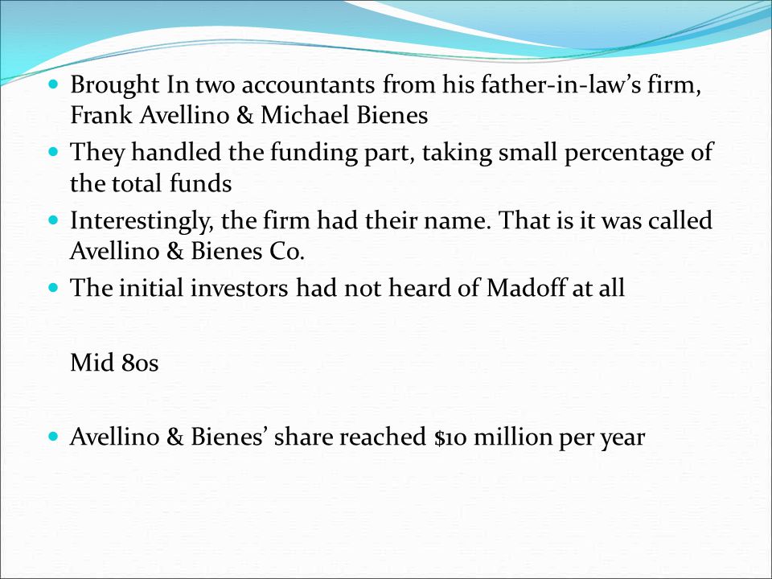The image size is (772, 579).
Task: Click the blue wave header graphic
Action: [386, 30]
